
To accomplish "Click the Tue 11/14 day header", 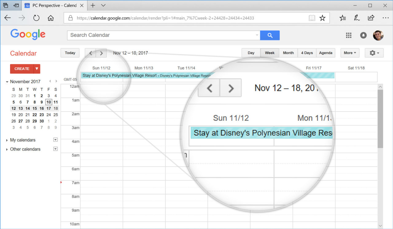I will click(186, 68).
